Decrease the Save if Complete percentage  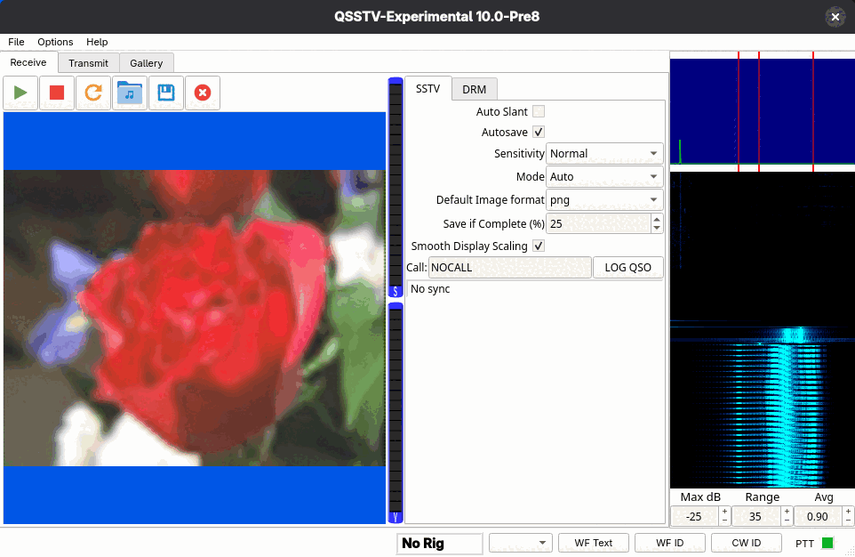[x=657, y=228]
